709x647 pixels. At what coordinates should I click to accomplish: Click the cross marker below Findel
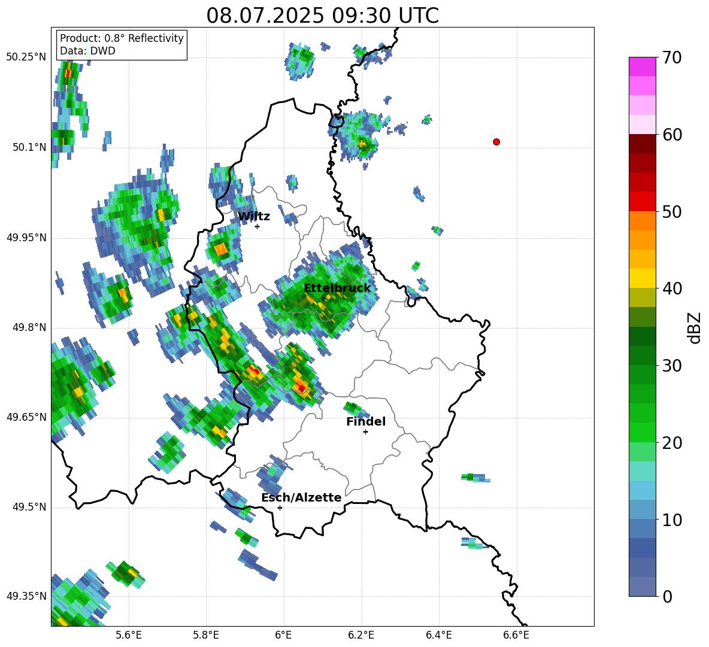(365, 432)
